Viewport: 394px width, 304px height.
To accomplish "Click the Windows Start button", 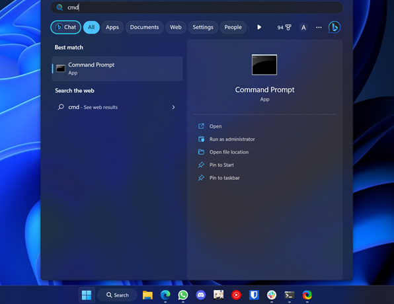I will pyautogui.click(x=87, y=295).
